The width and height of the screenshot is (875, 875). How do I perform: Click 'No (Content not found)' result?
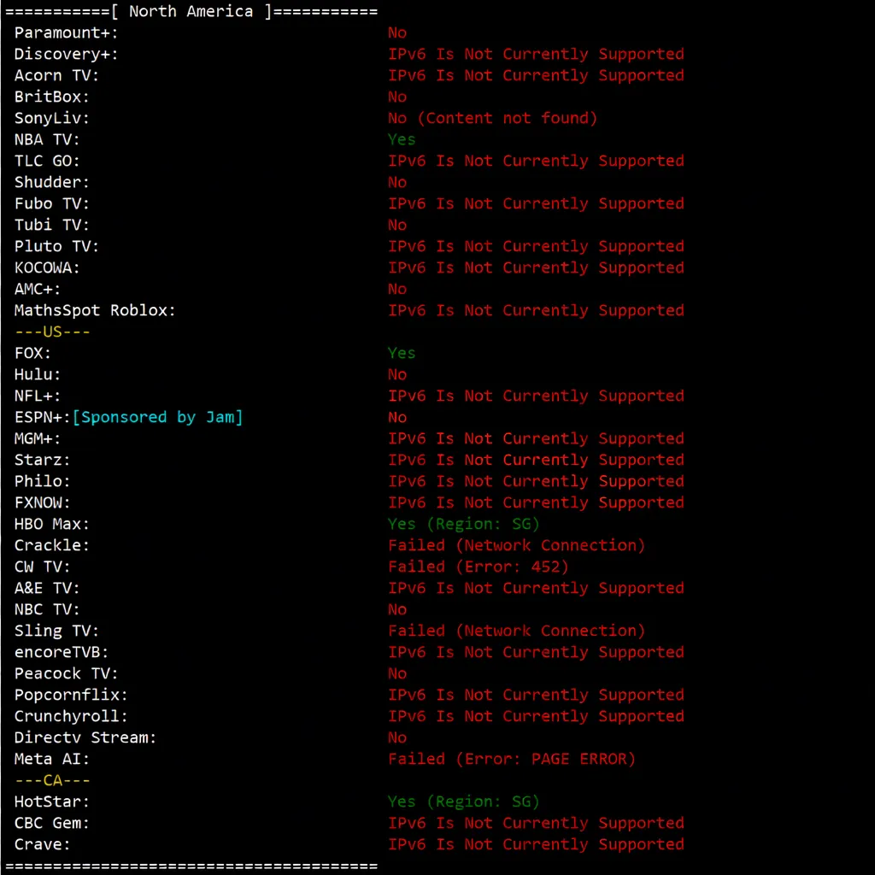492,118
